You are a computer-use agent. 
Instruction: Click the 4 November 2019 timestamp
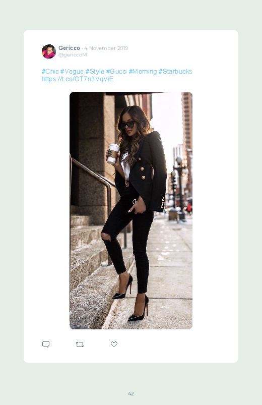tap(106, 48)
